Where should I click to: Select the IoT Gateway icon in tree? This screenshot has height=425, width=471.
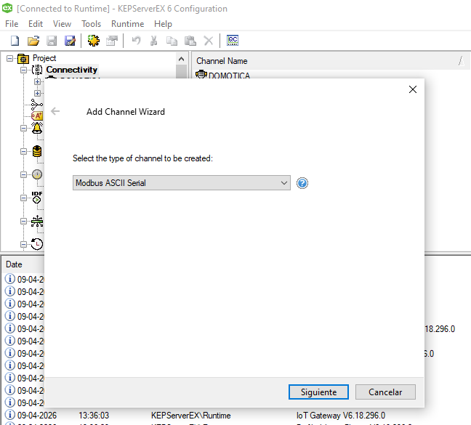37,221
